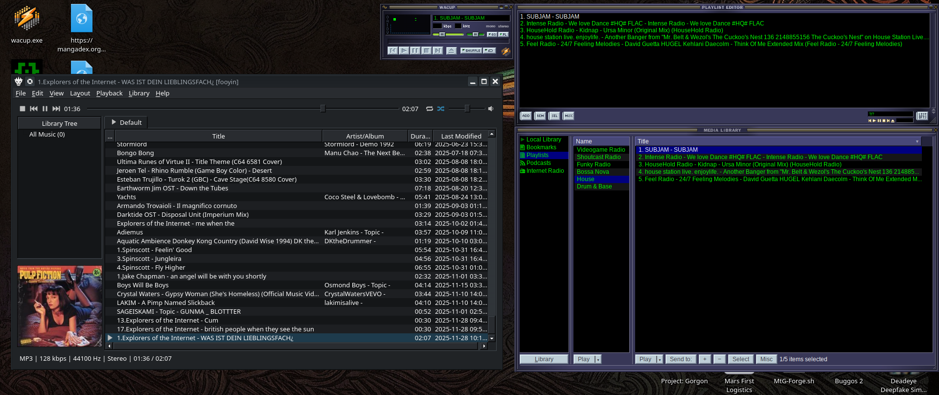Open the Playback menu
The width and height of the screenshot is (939, 395).
109,93
